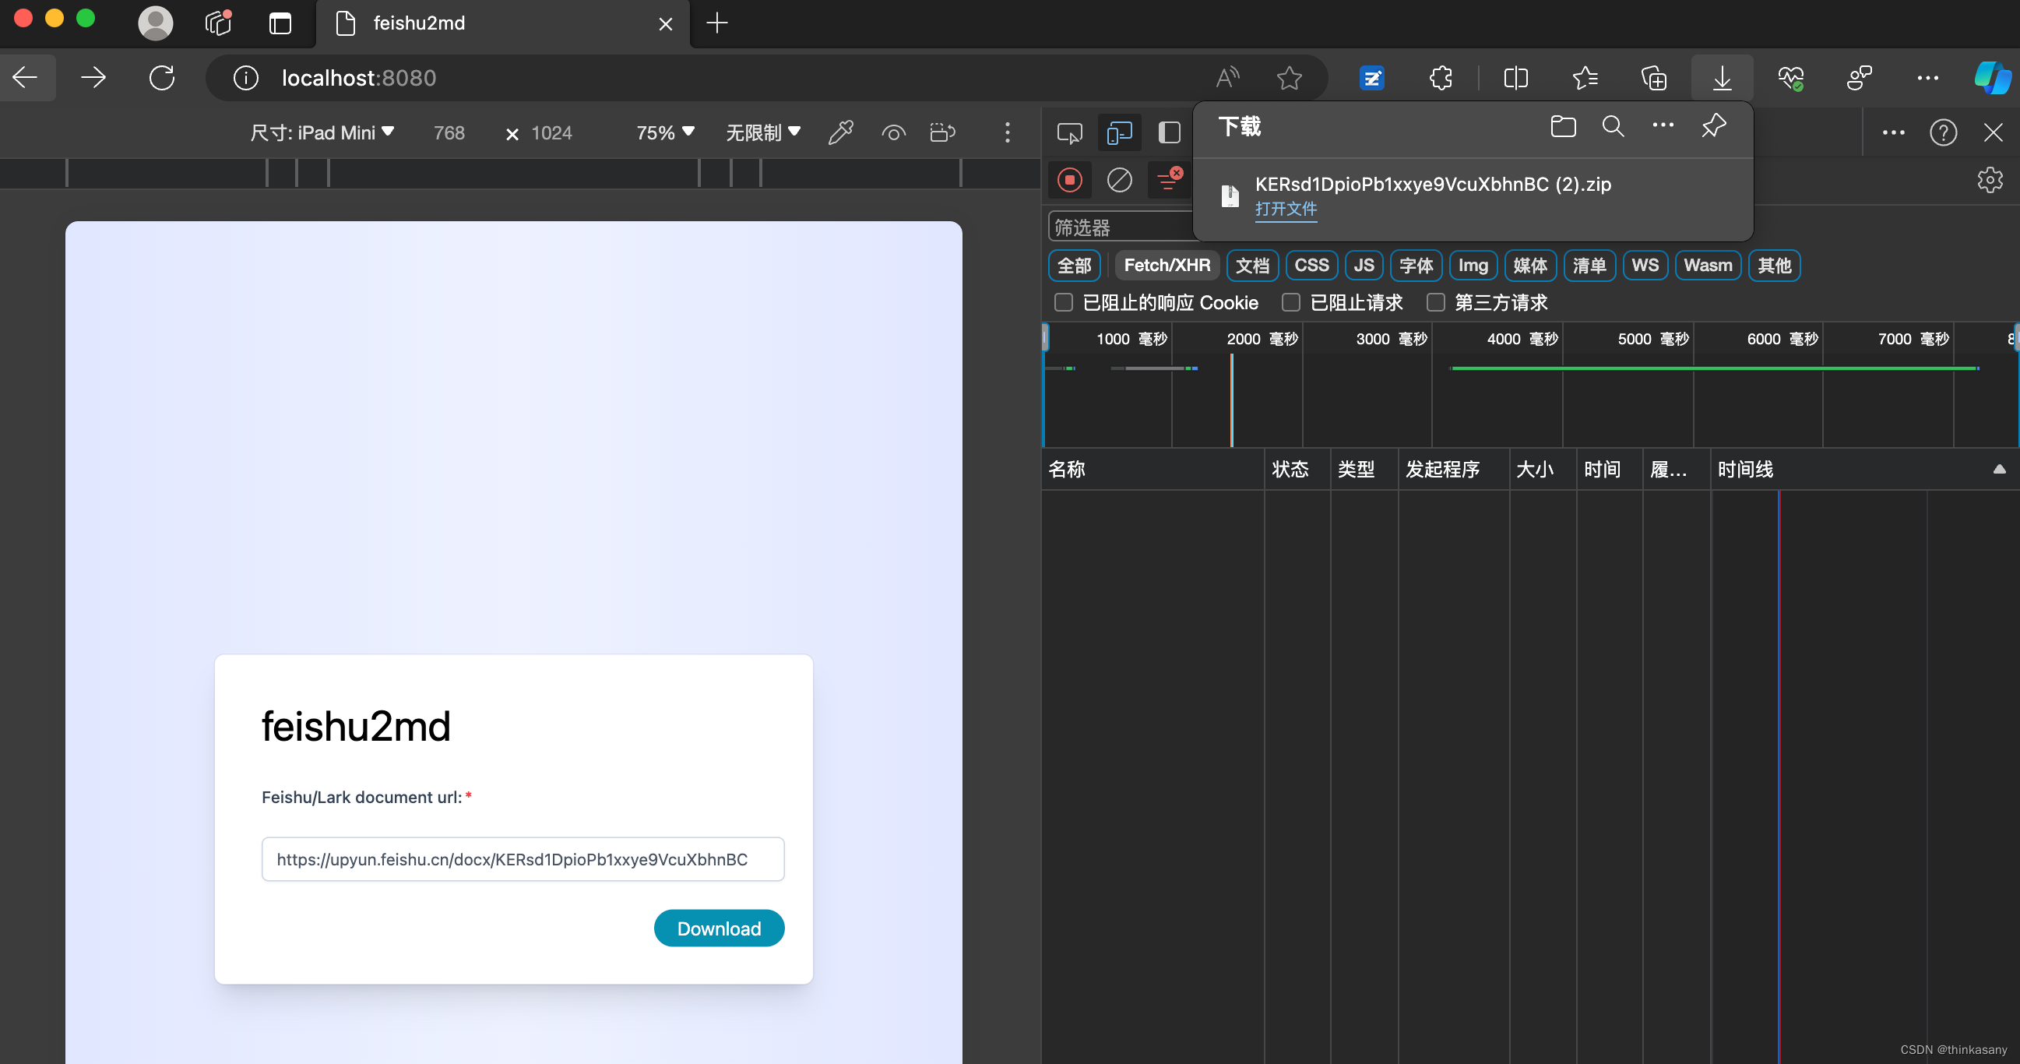Select the Fetch/XHR filter tab
Viewport: 2020px width, 1064px height.
1166,266
